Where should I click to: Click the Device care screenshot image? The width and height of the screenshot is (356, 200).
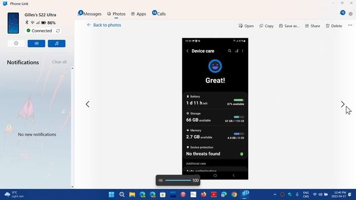[215, 109]
